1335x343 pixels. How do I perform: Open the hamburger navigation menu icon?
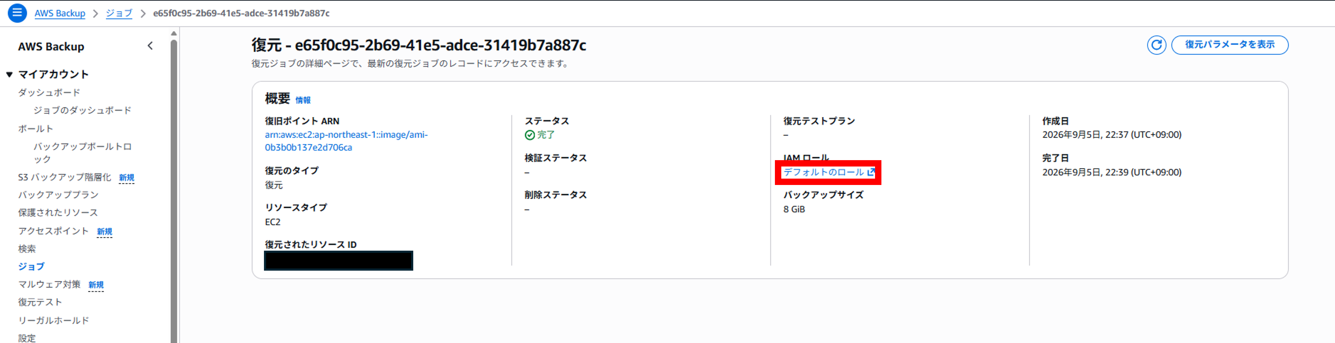tap(17, 13)
